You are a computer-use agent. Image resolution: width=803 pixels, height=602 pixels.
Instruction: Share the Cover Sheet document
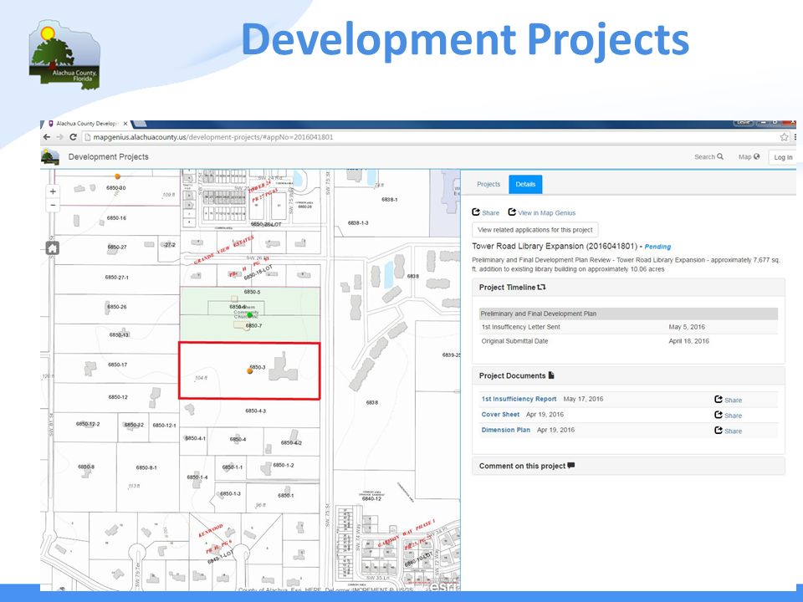pyautogui.click(x=729, y=416)
